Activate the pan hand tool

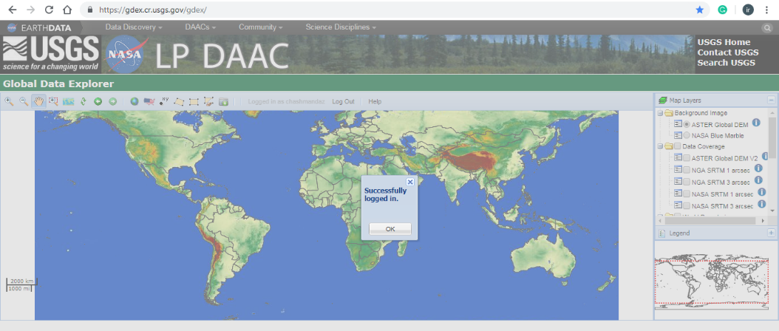point(38,101)
